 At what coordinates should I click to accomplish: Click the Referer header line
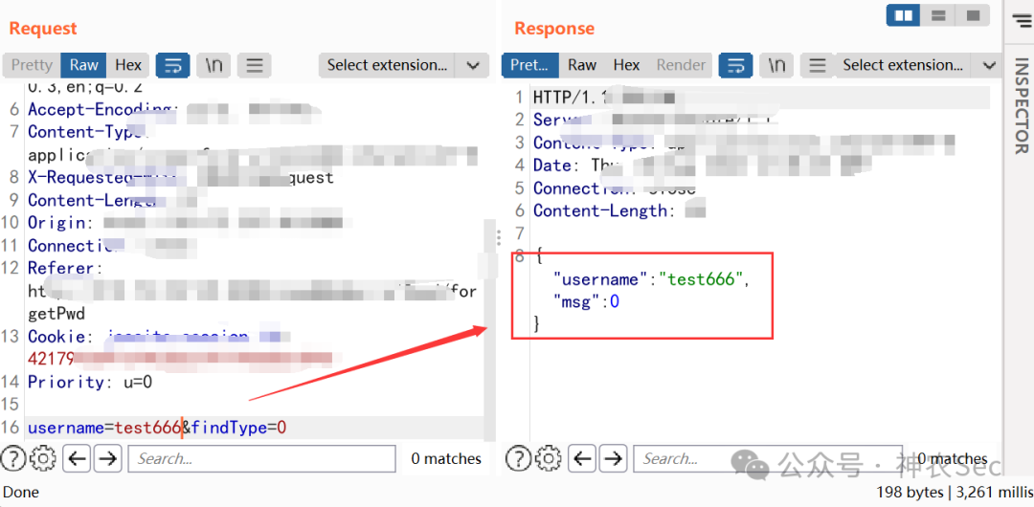[x=65, y=269]
